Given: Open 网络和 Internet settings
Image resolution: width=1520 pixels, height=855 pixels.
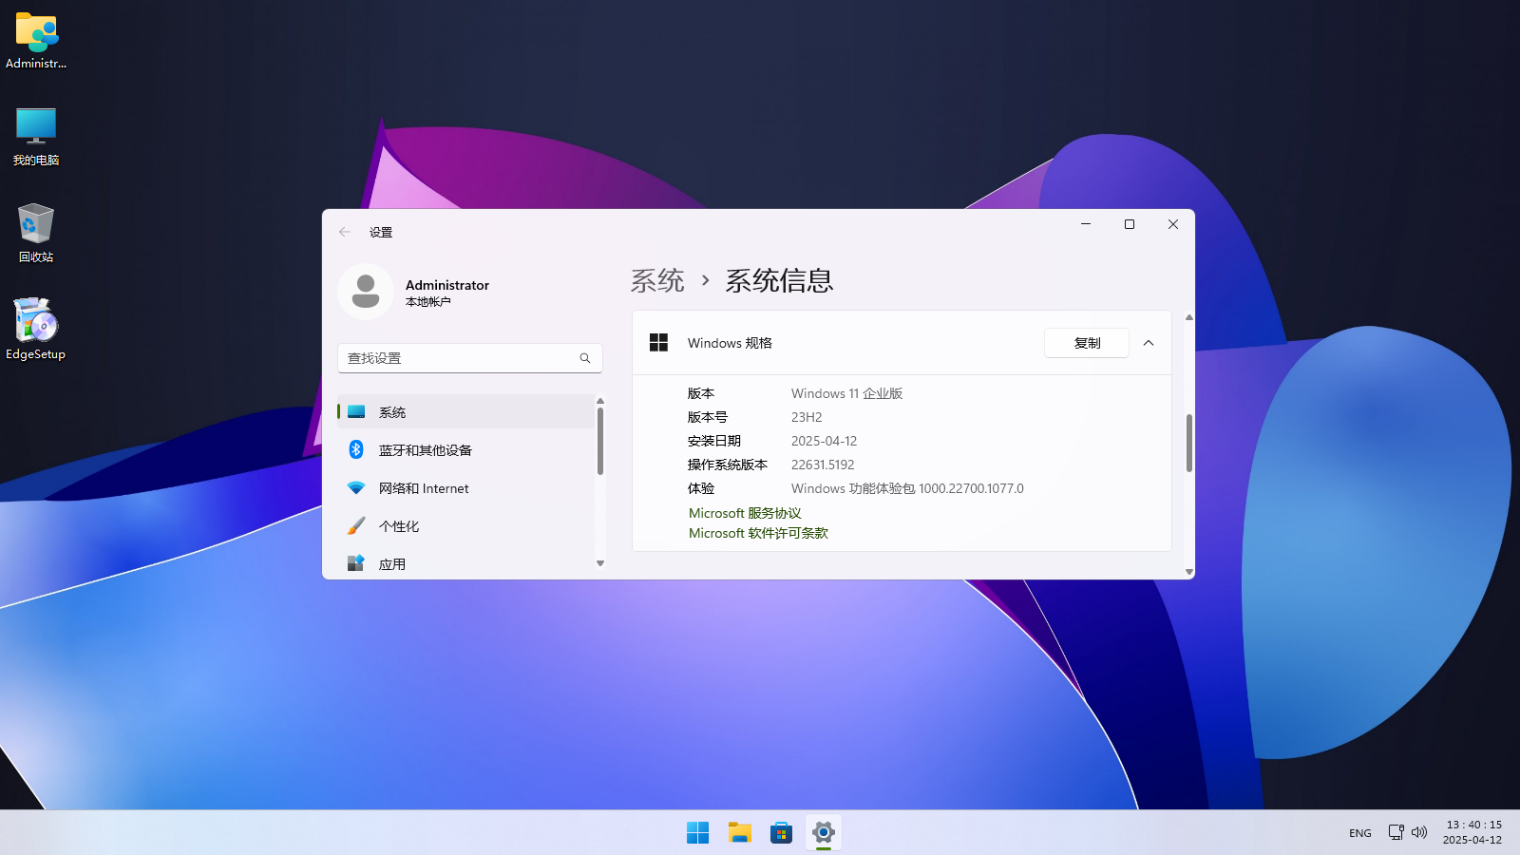Looking at the screenshot, I should [465, 488].
